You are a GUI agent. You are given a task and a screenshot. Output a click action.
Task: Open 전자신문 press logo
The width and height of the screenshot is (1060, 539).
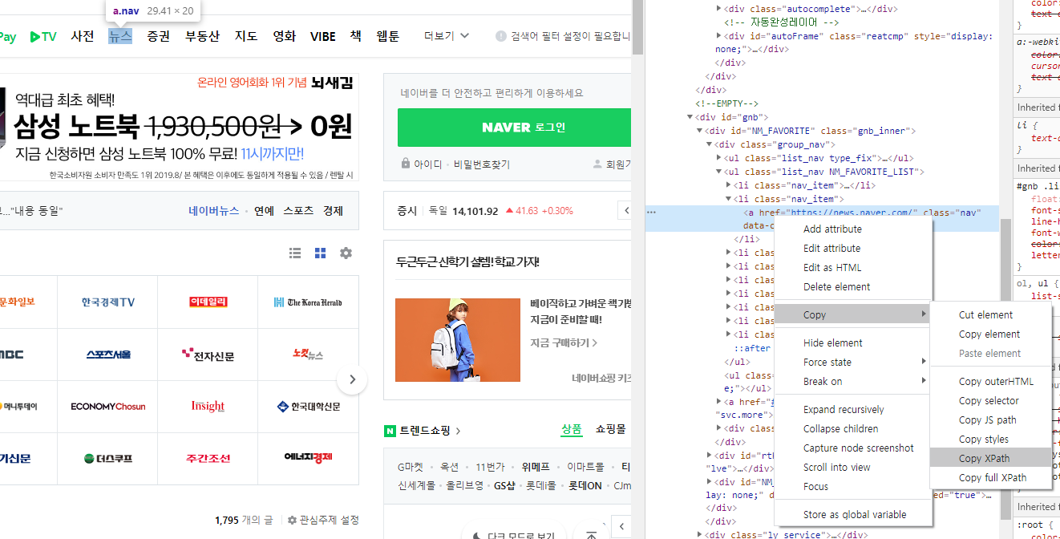208,354
